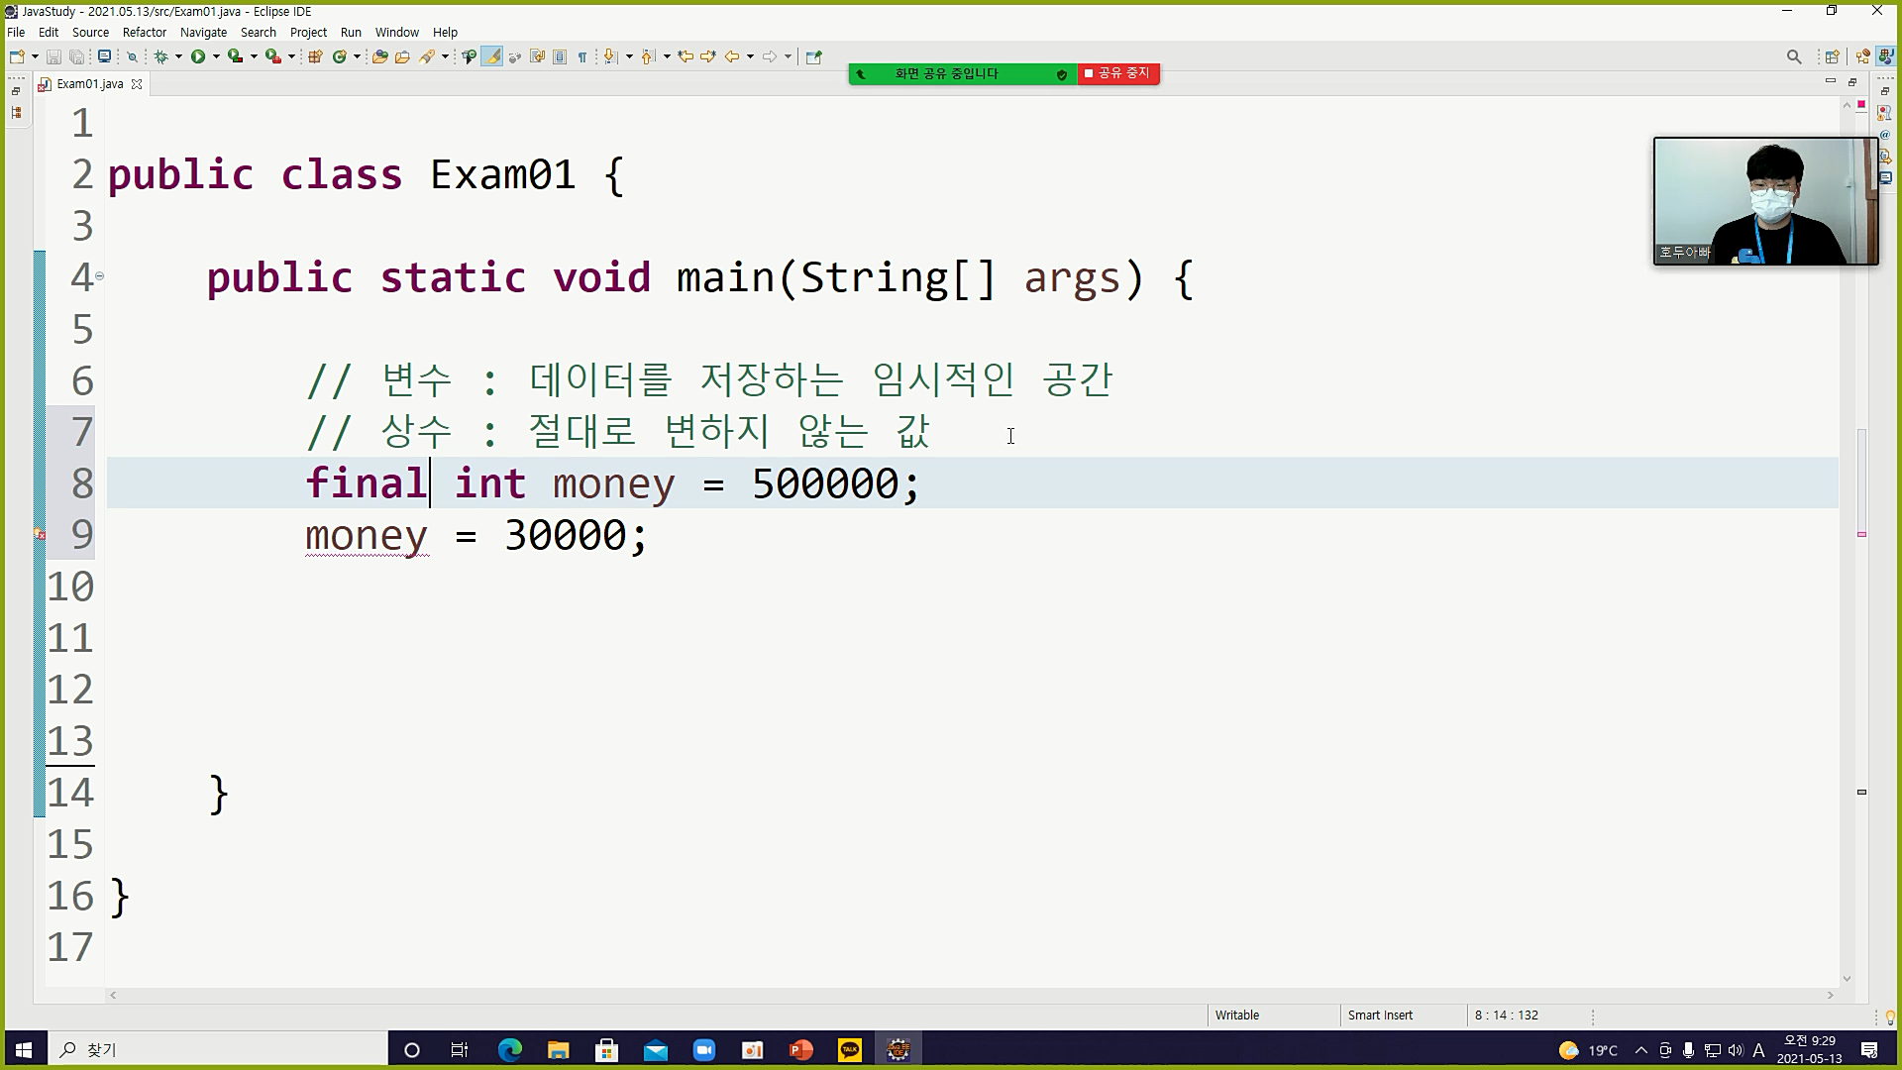Image resolution: width=1902 pixels, height=1070 pixels.
Task: Click the red stop-sharing button
Action: [1118, 73]
